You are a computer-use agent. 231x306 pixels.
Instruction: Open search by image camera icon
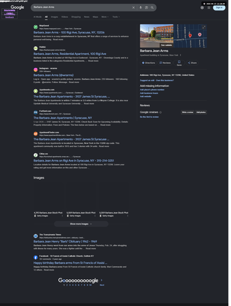(146, 7)
